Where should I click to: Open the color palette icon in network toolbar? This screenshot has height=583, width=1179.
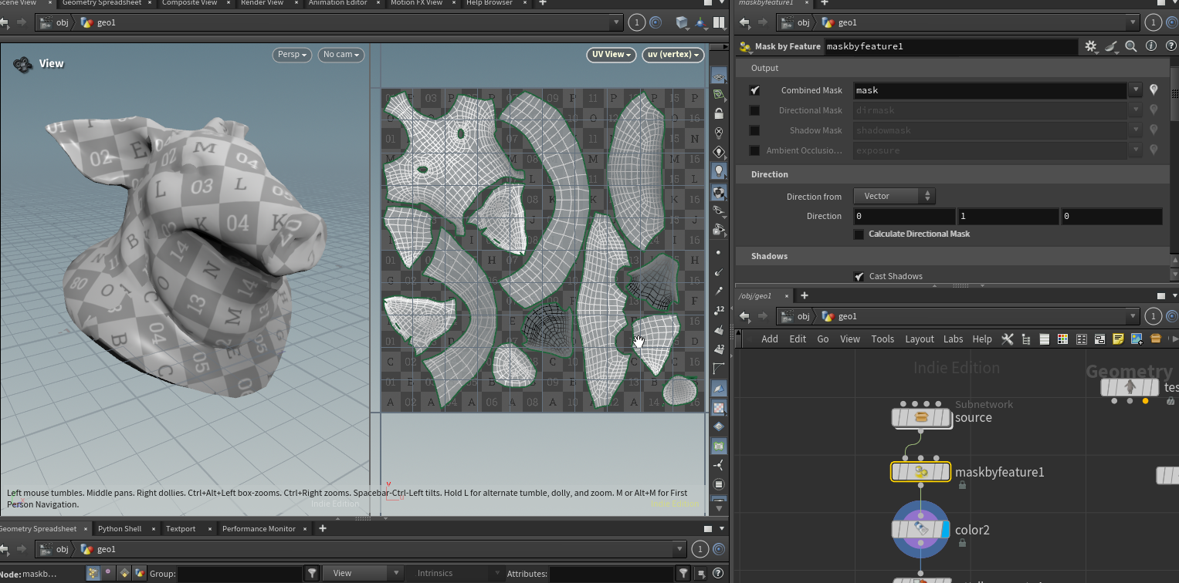[x=1062, y=339]
